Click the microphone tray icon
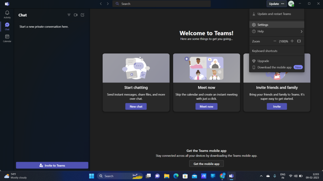This screenshot has height=181, width=323. coord(275,176)
